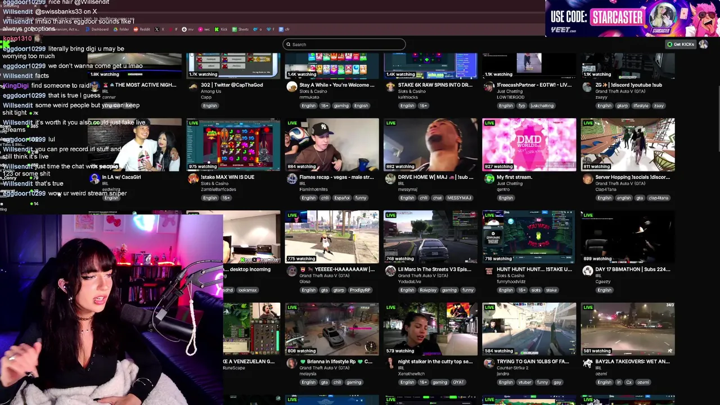Screen dimensions: 720x405
Task: Open messymaj's channel avatar
Action: (390, 178)
